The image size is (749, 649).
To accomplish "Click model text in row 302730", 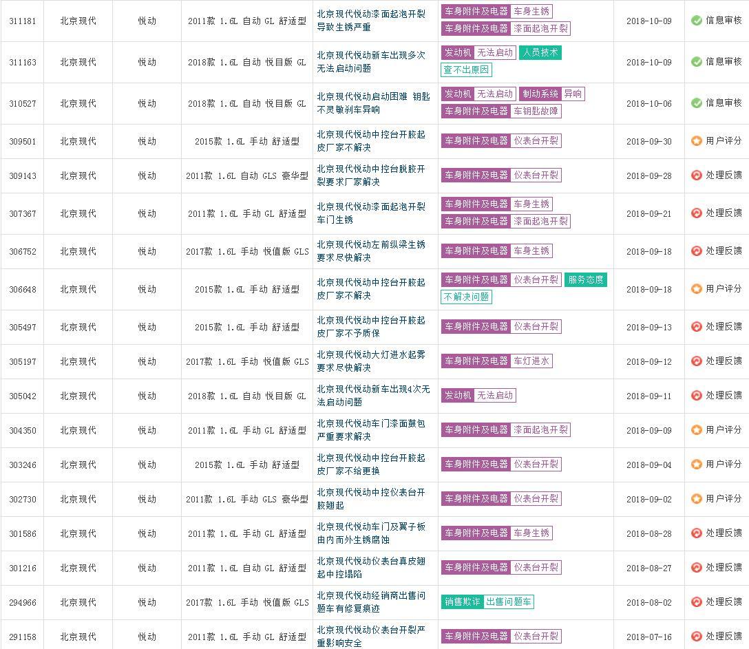I will pyautogui.click(x=247, y=499).
